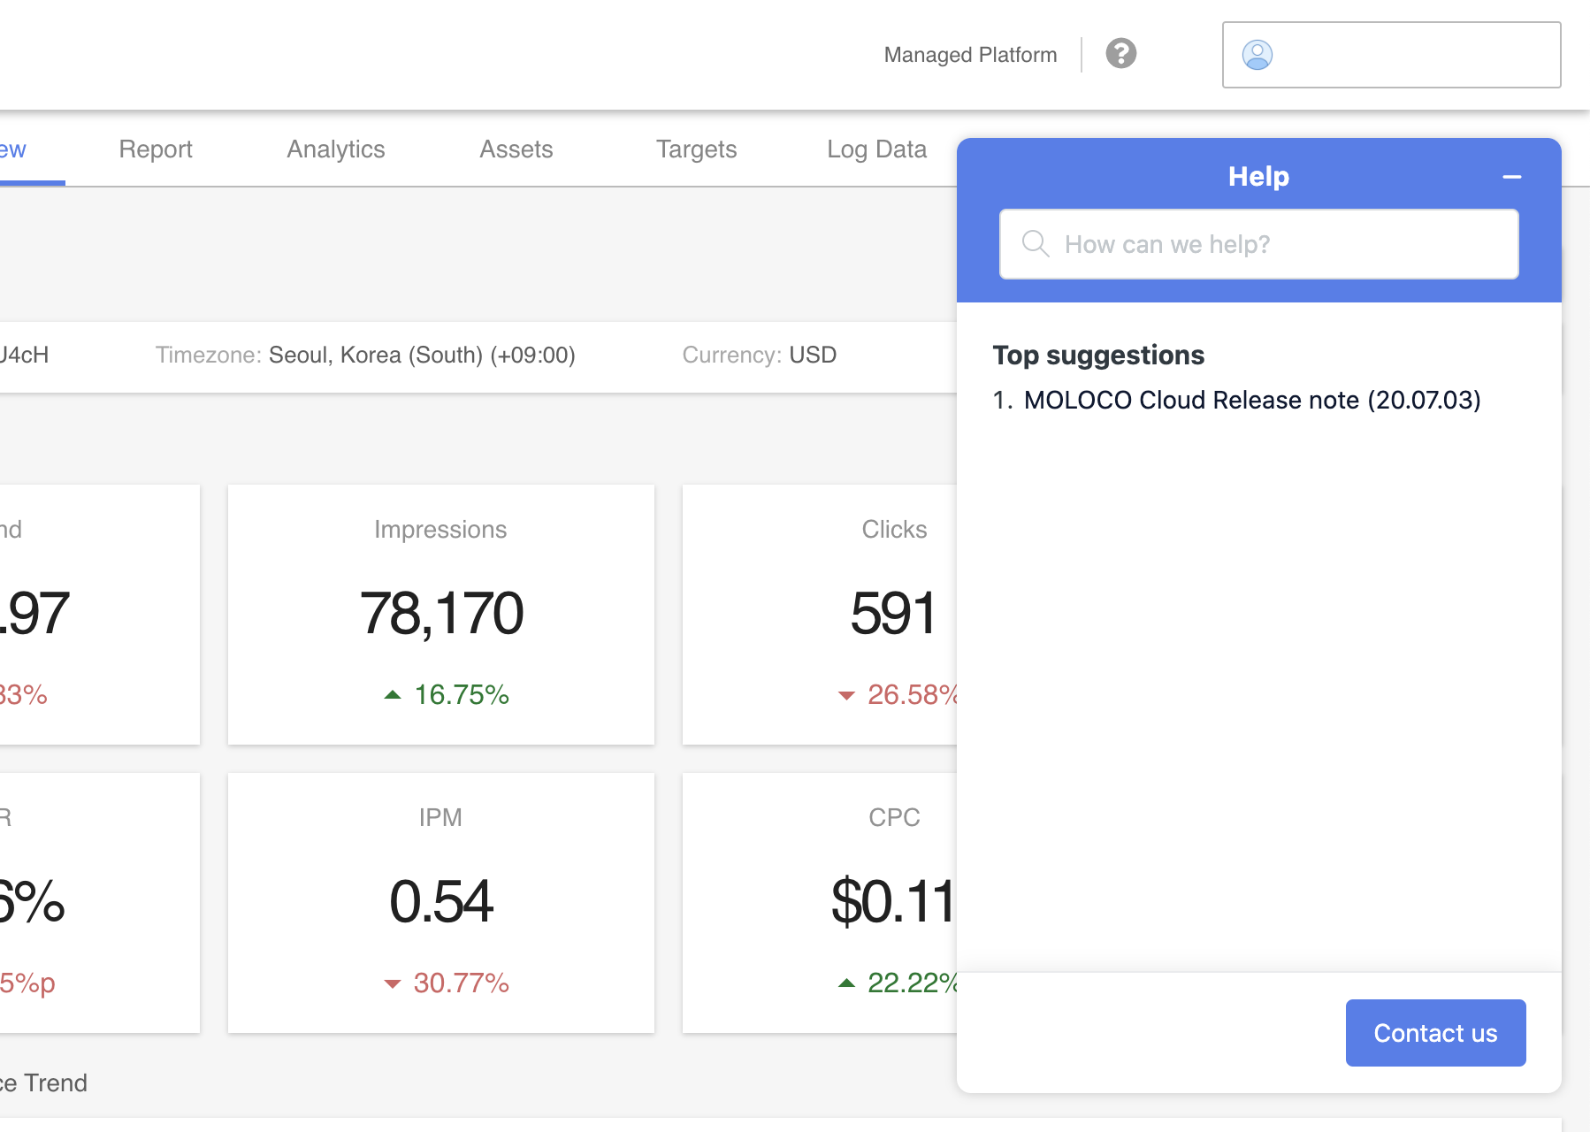Go to the Assets tab

(x=516, y=149)
